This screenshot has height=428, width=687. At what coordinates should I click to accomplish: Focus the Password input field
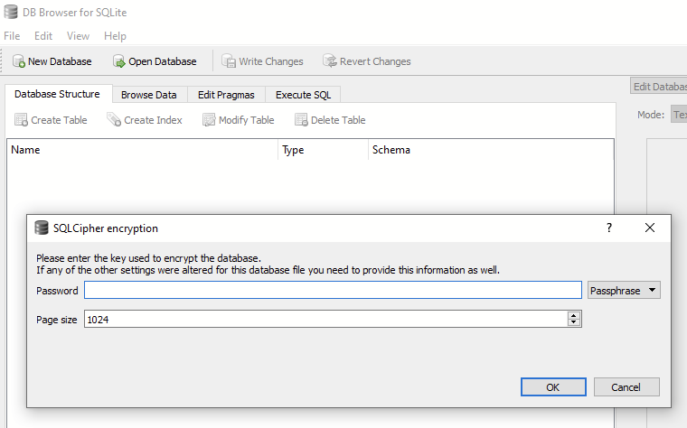[333, 290]
